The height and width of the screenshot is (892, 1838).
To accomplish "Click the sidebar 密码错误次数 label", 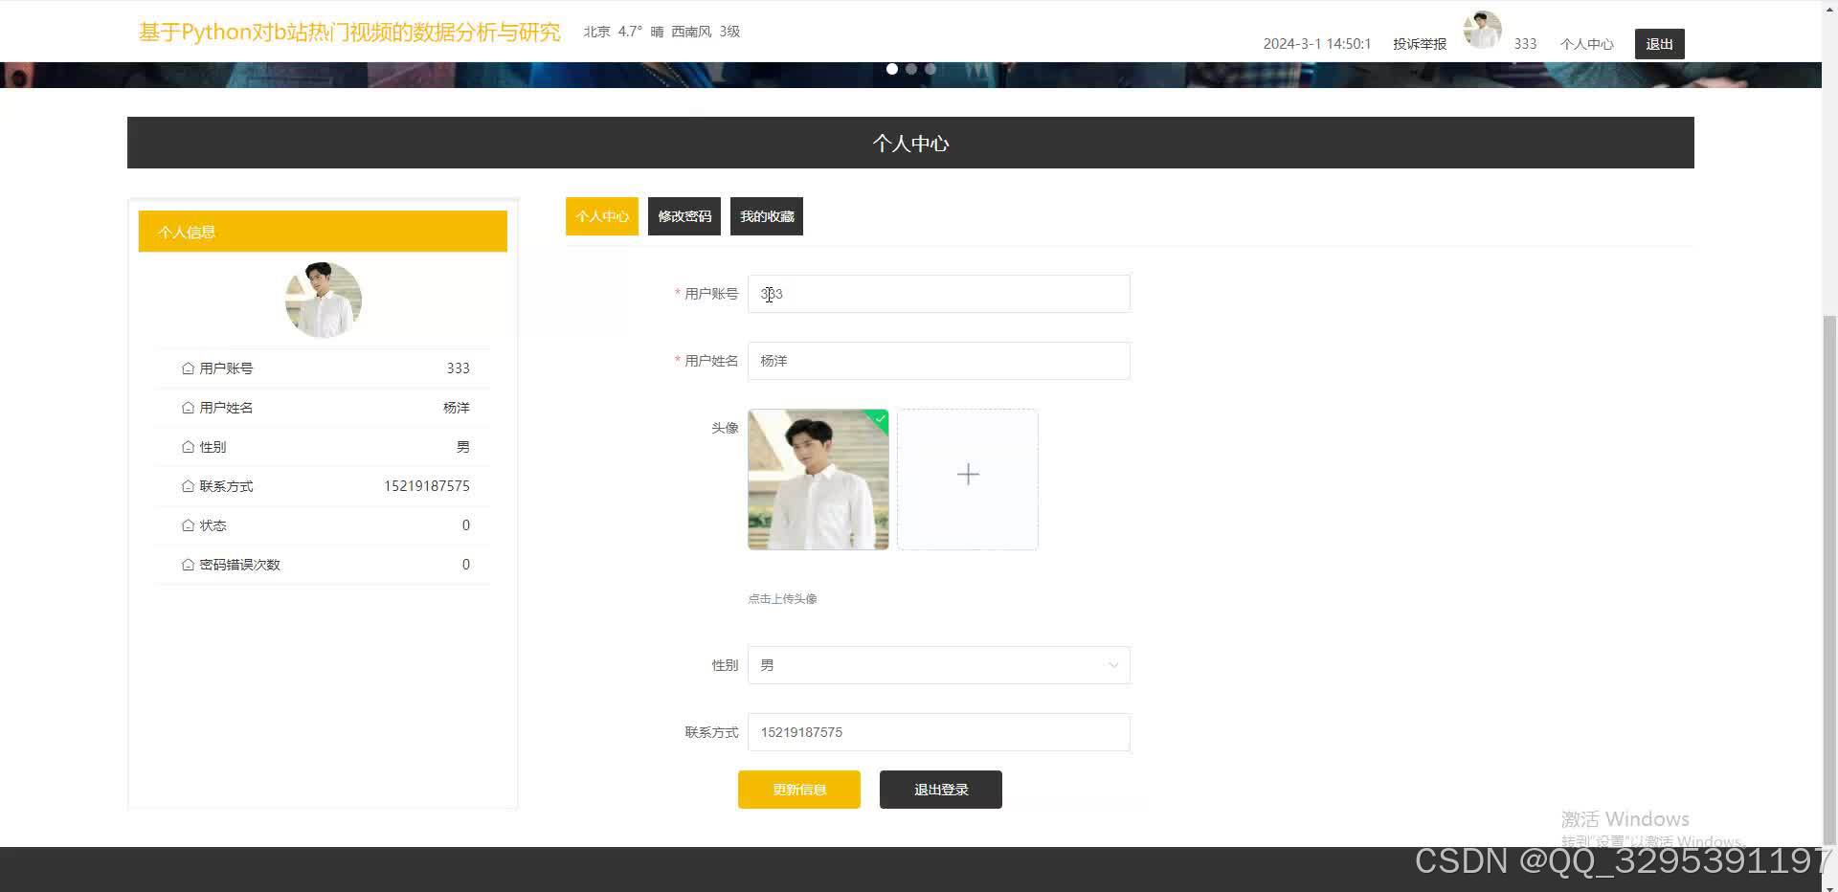I will 239,565.
